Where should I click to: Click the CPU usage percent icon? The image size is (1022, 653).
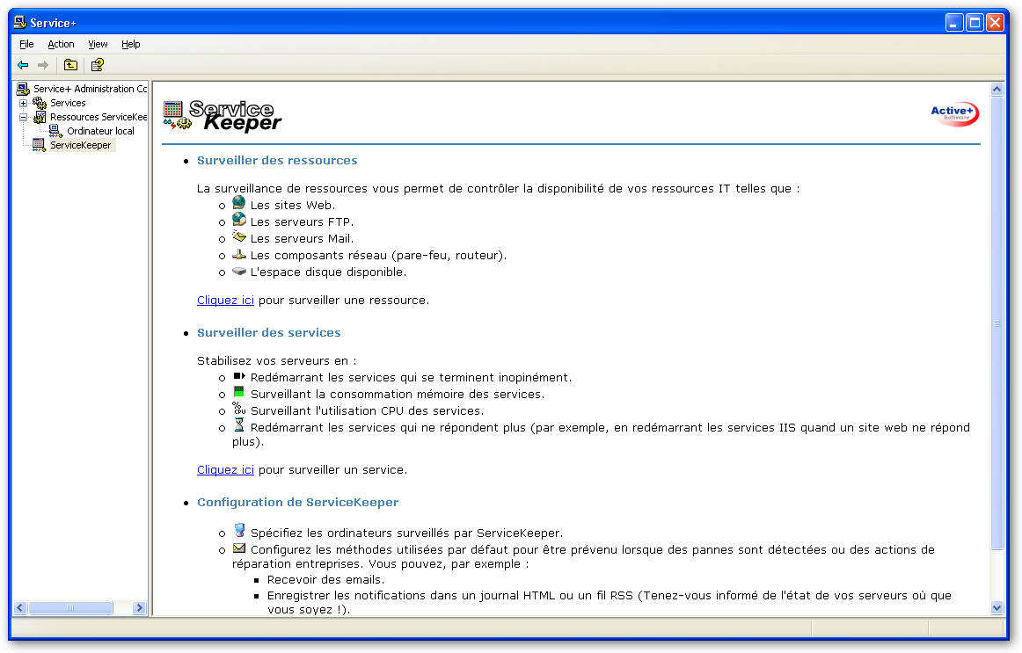pos(239,408)
